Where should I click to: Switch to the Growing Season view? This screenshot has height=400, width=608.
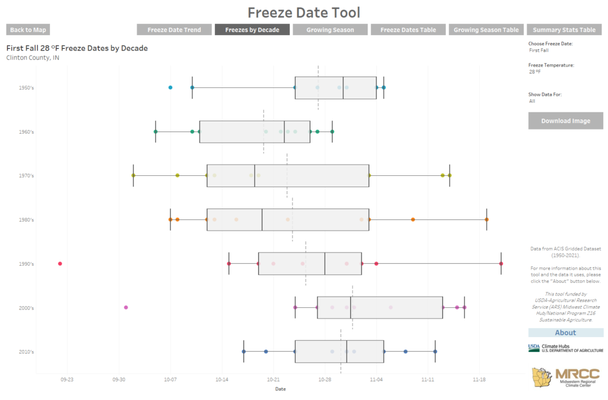pos(330,29)
